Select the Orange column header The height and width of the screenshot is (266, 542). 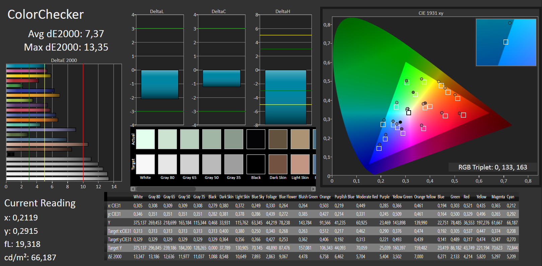[325, 197]
